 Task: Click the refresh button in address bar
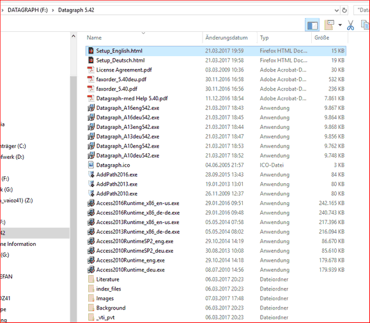[x=344, y=10]
